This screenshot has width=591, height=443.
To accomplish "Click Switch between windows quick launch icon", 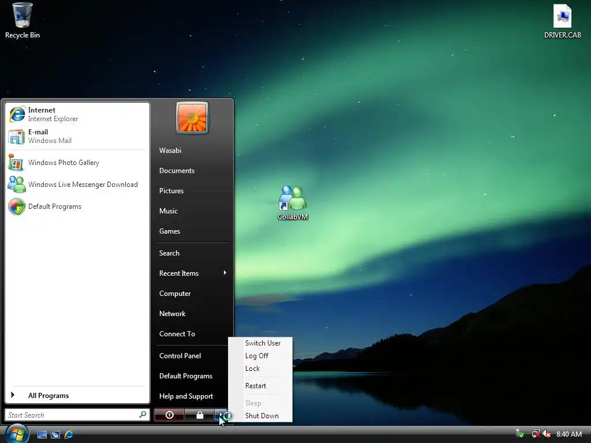I will [55, 434].
